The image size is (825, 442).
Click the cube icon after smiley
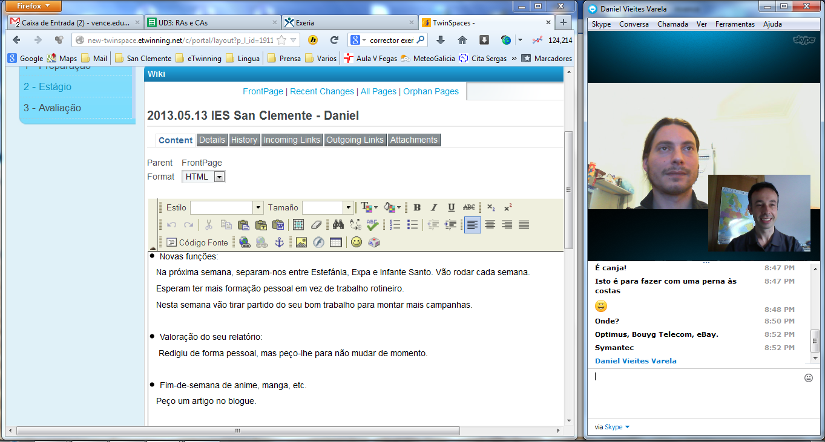[374, 242]
